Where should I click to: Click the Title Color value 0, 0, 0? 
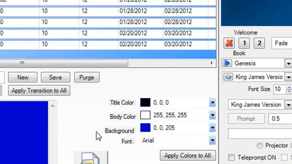161,102
